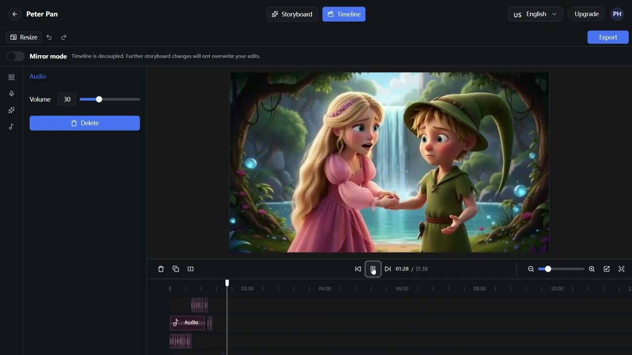
Task: Click the trash icon in timeline toolbar
Action: tap(161, 269)
